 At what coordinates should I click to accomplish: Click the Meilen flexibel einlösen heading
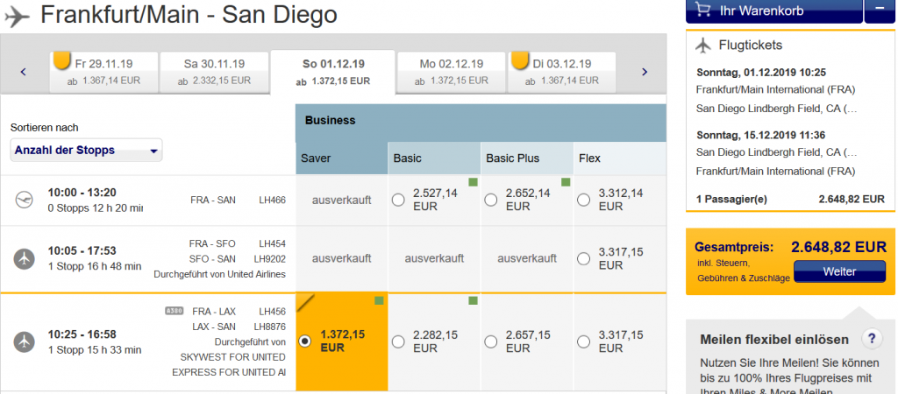[774, 340]
